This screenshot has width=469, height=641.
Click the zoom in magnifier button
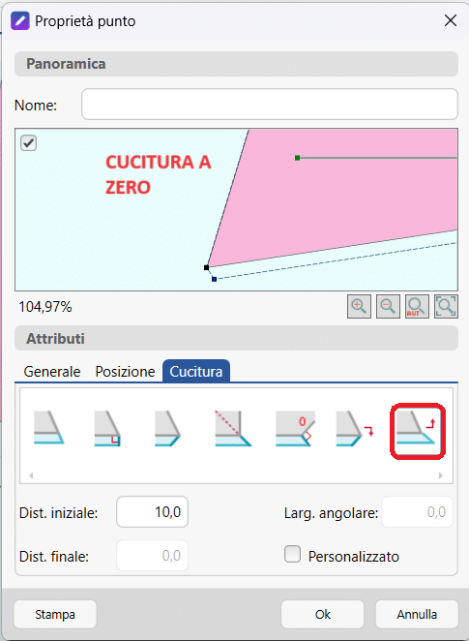pos(359,306)
